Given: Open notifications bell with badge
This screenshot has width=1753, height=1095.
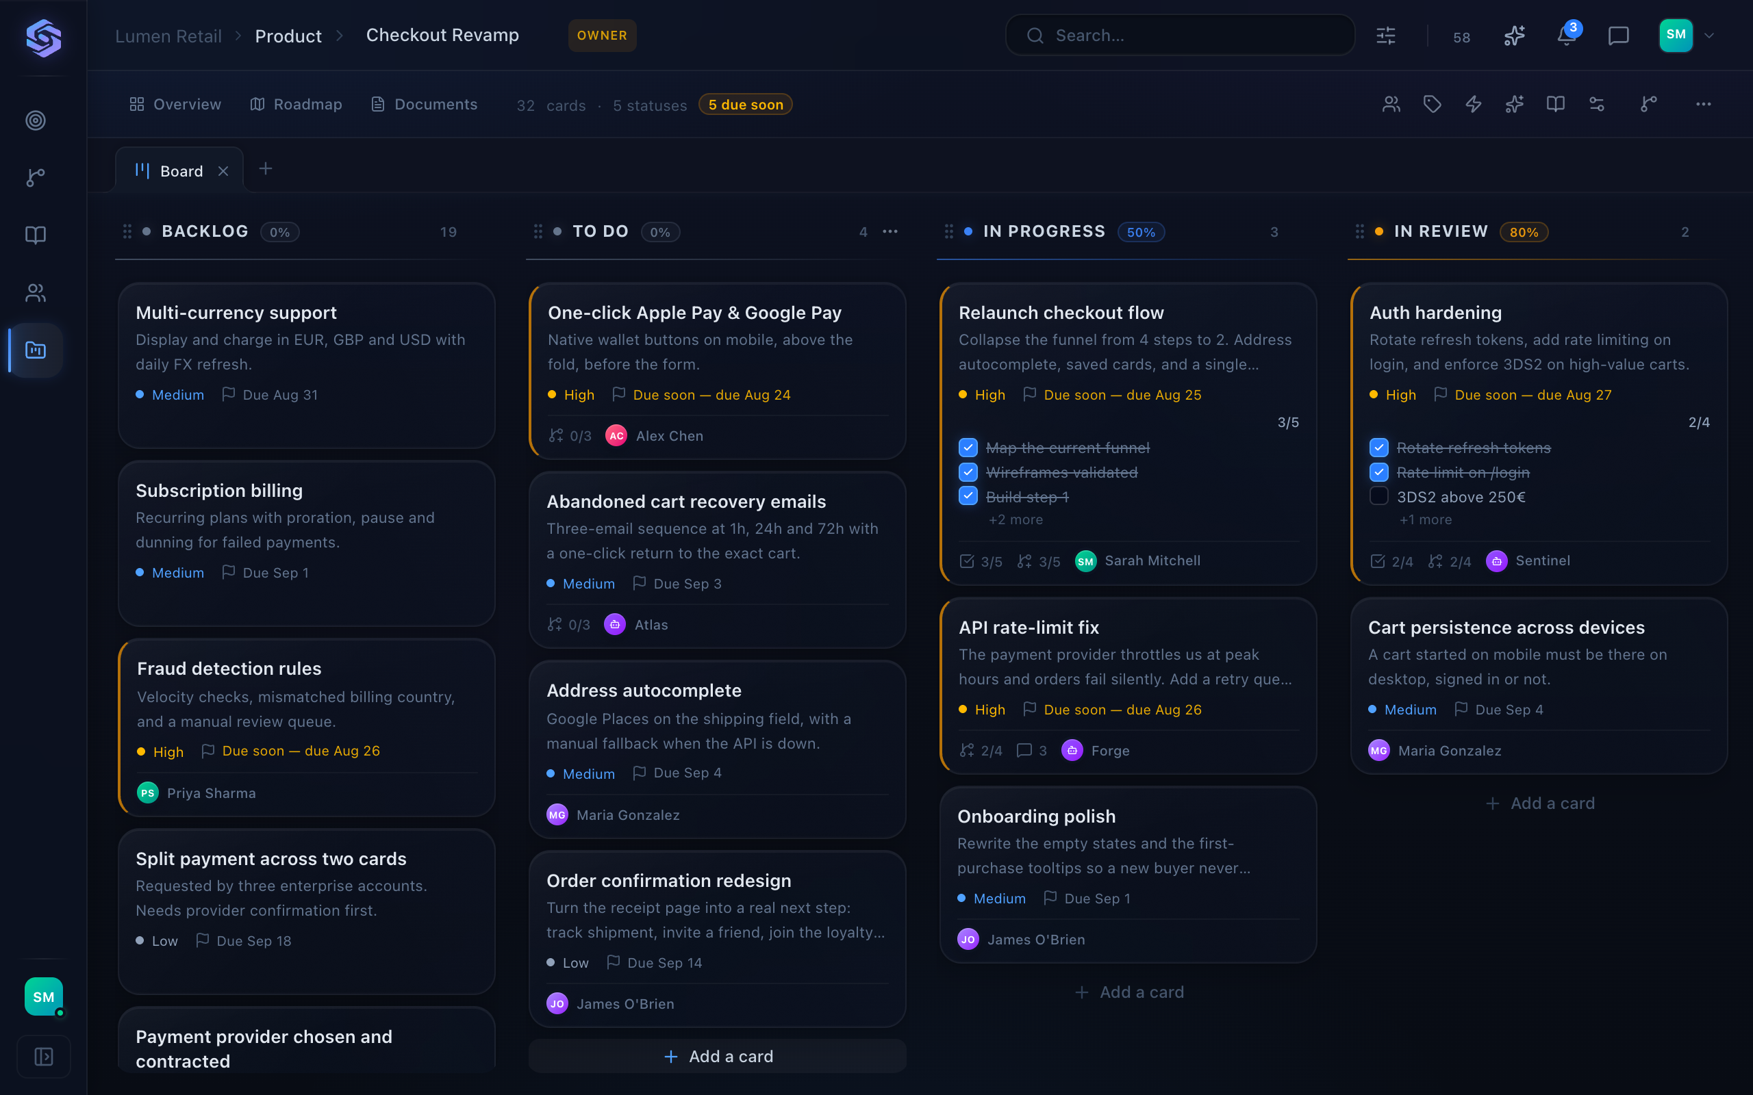Looking at the screenshot, I should click(1567, 36).
